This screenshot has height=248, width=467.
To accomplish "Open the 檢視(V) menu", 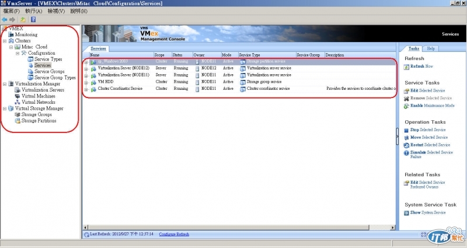I will pyautogui.click(x=56, y=11).
